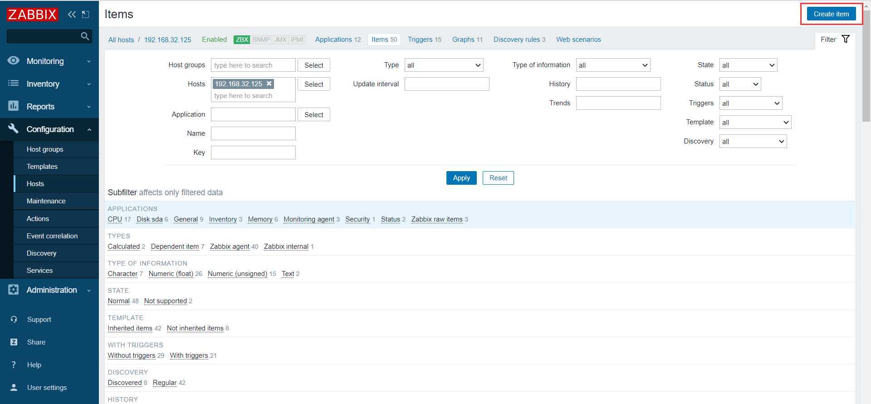Image resolution: width=871 pixels, height=404 pixels.
Task: Switch to the Graphs tab
Action: [x=463, y=39]
